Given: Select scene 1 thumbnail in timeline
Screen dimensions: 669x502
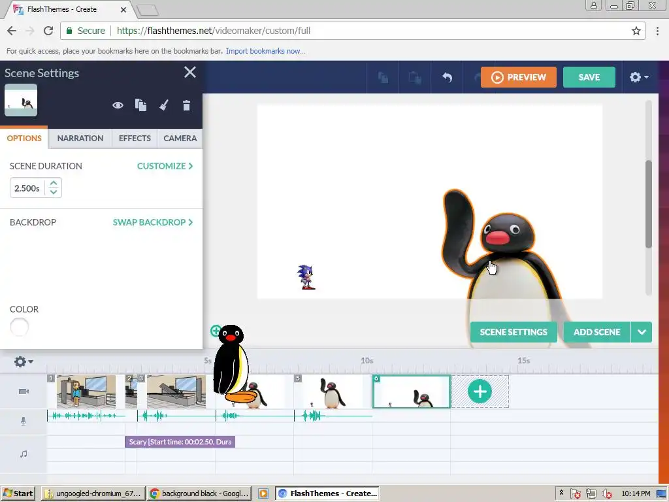Looking at the screenshot, I should pyautogui.click(x=86, y=392).
